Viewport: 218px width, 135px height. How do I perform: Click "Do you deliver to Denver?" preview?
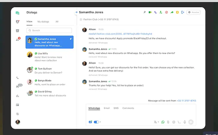48,73
